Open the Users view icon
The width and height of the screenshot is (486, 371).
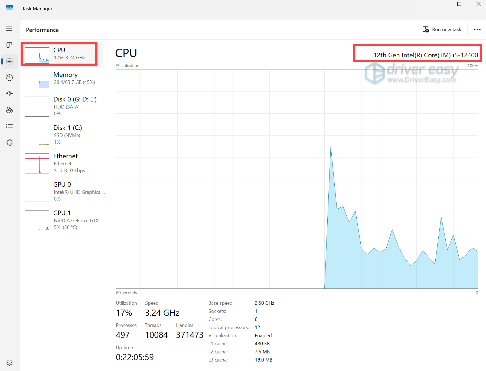tap(9, 110)
